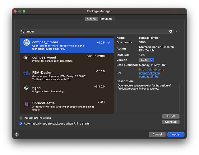This screenshot has height=155, width=199.
Task: Click the v1.0.6 version label in list
Action: (101, 43)
